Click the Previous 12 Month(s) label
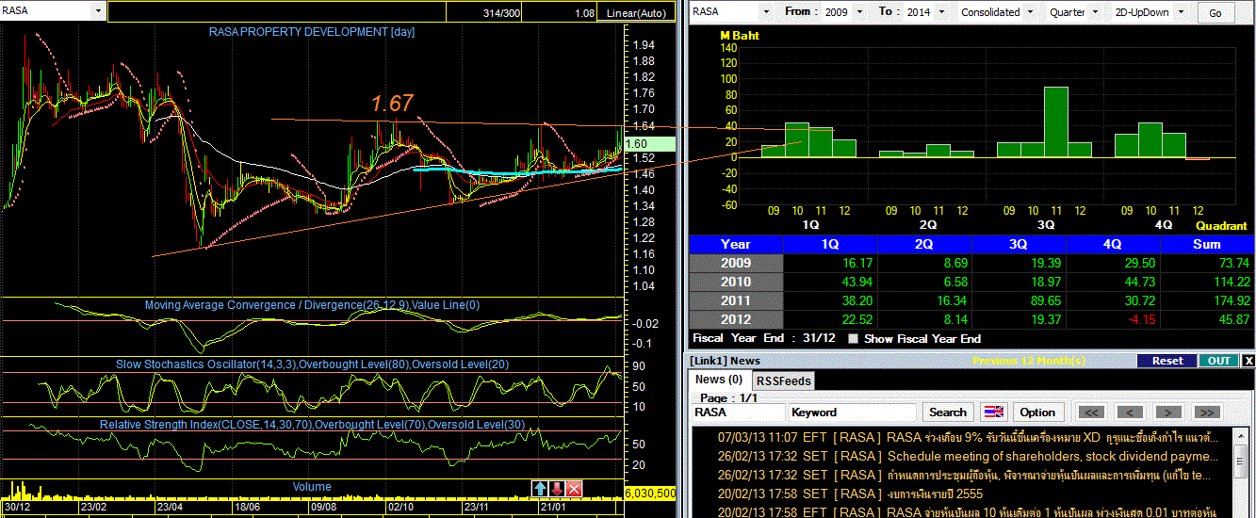Image resolution: width=1256 pixels, height=518 pixels. click(x=1029, y=361)
